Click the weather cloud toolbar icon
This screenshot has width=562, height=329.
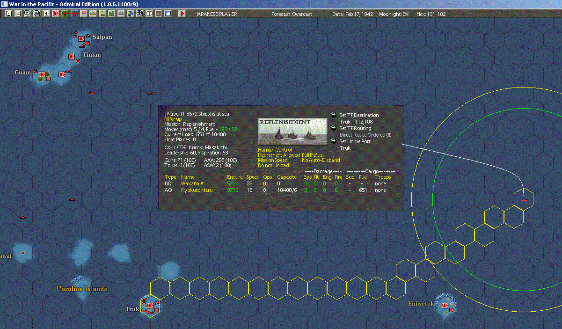pos(168,14)
